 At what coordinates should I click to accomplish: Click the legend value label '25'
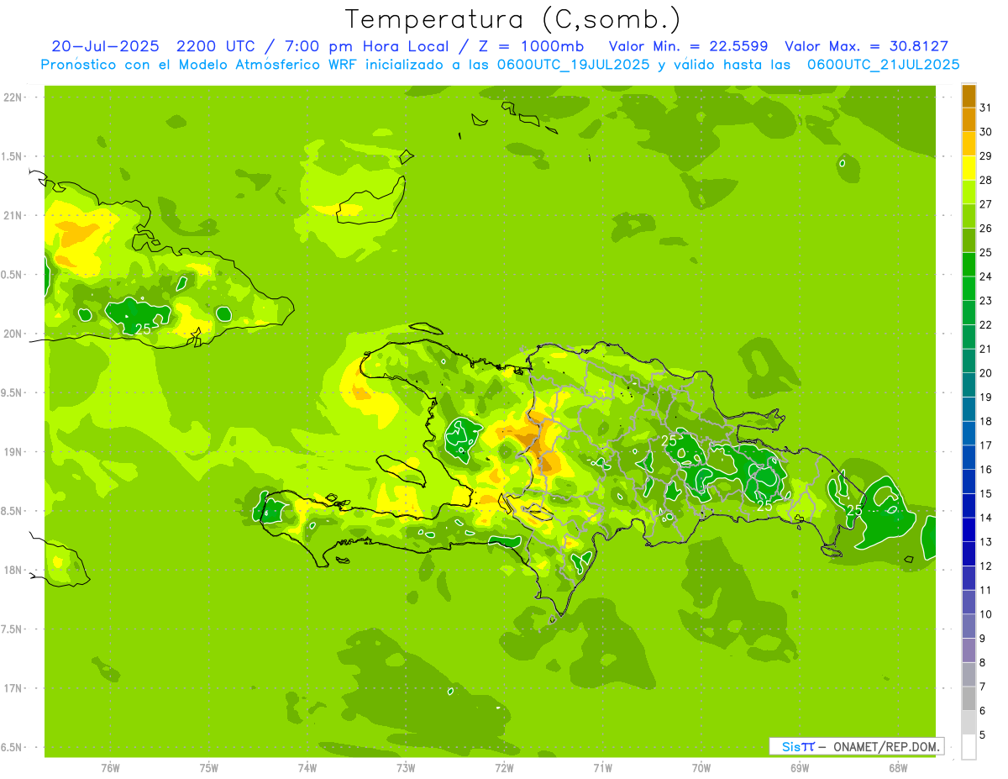[x=985, y=252]
